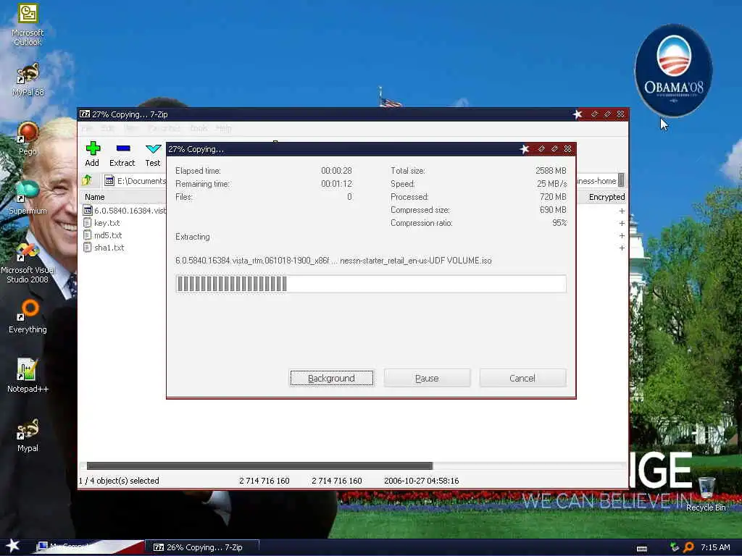Click the extraction progress bar
Image resolution: width=742 pixels, height=556 pixels.
pos(371,284)
